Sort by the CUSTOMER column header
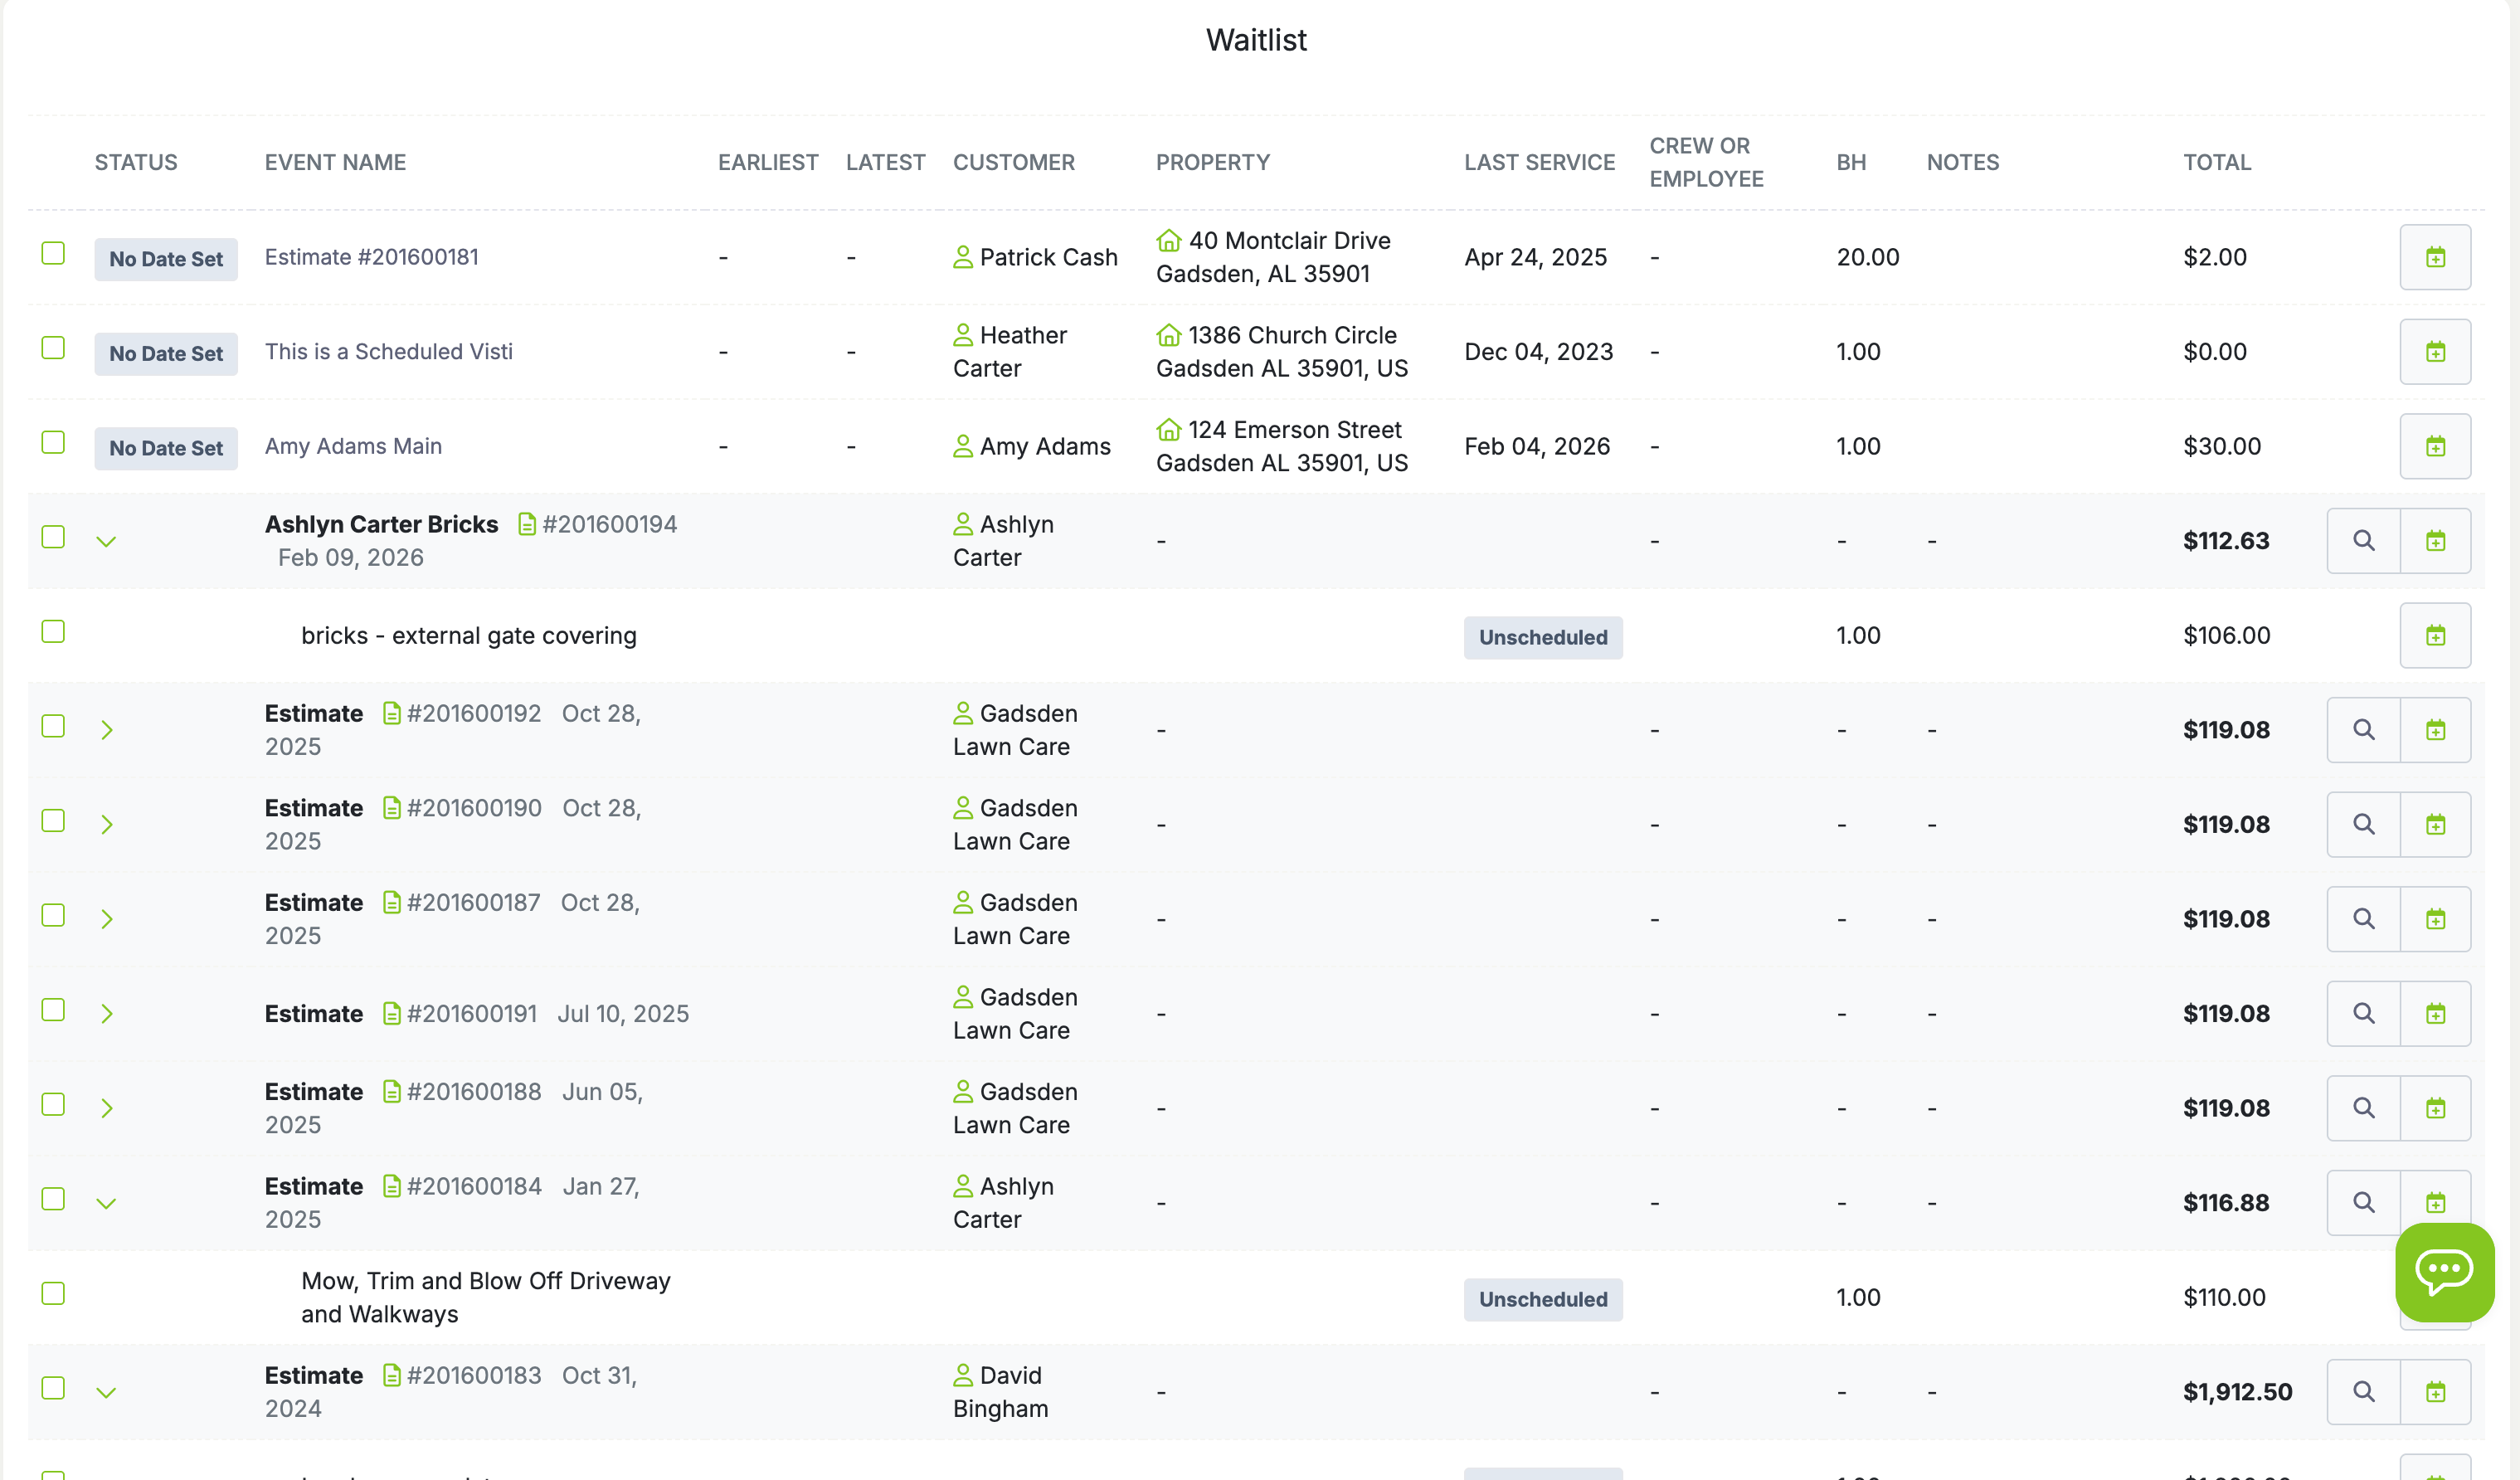The height and width of the screenshot is (1480, 2520). (x=1014, y=161)
